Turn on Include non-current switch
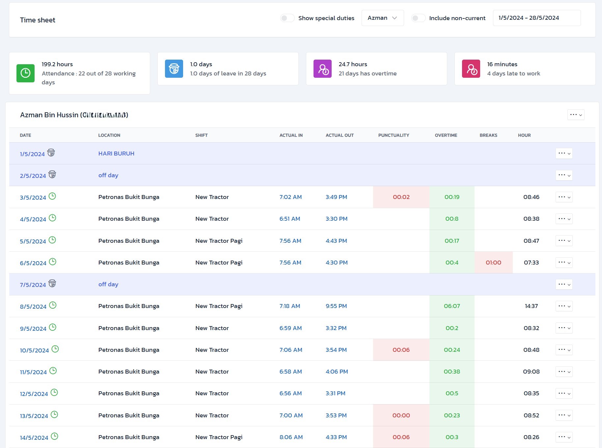Screen dimensions: 602x448 coord(418,18)
